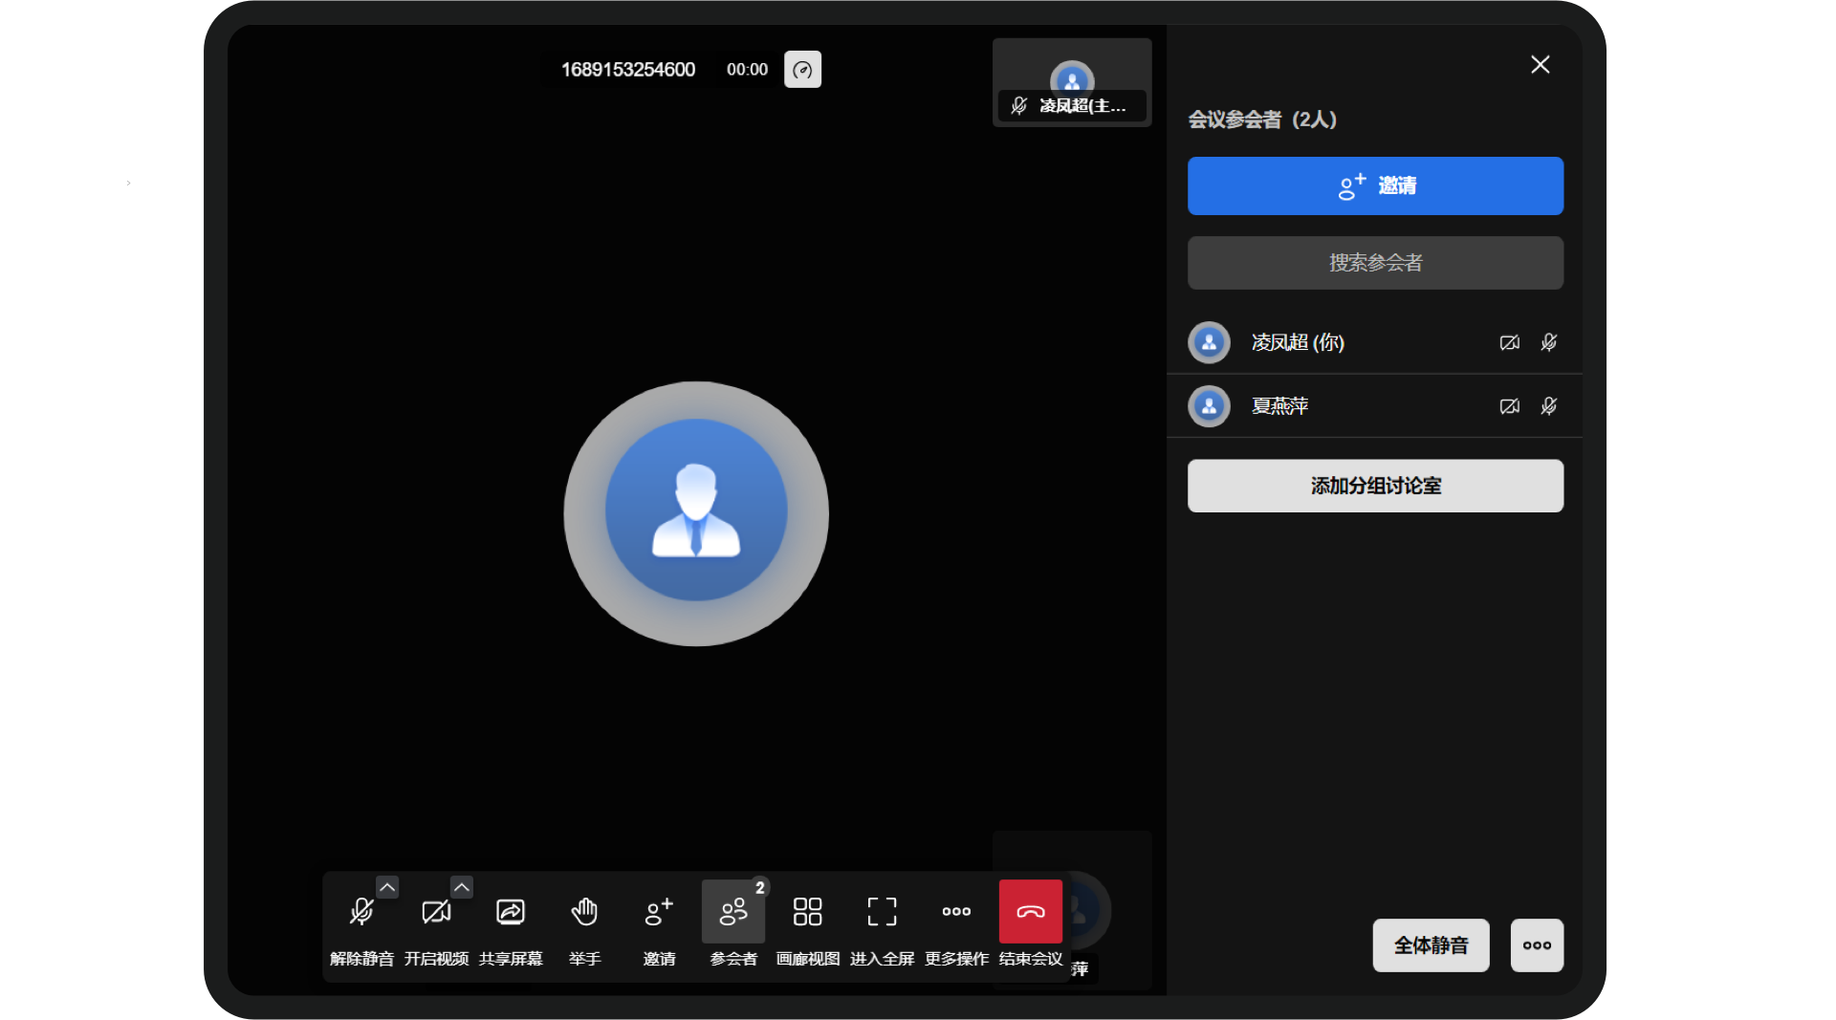Switch to gallery view 画廊视图
Viewport: 1836px width, 1020px height.
(808, 923)
